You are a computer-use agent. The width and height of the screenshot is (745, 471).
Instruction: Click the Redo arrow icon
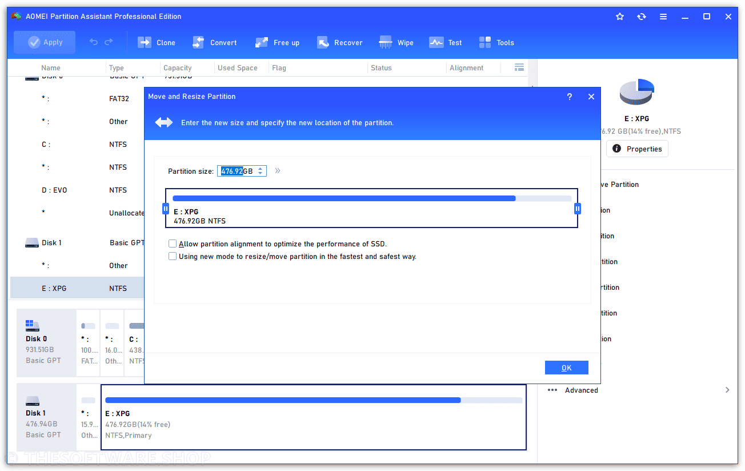pos(109,42)
